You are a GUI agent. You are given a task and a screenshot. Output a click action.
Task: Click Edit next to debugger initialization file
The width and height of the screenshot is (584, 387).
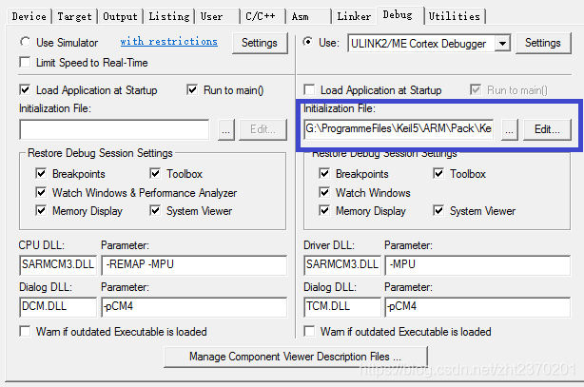point(547,129)
